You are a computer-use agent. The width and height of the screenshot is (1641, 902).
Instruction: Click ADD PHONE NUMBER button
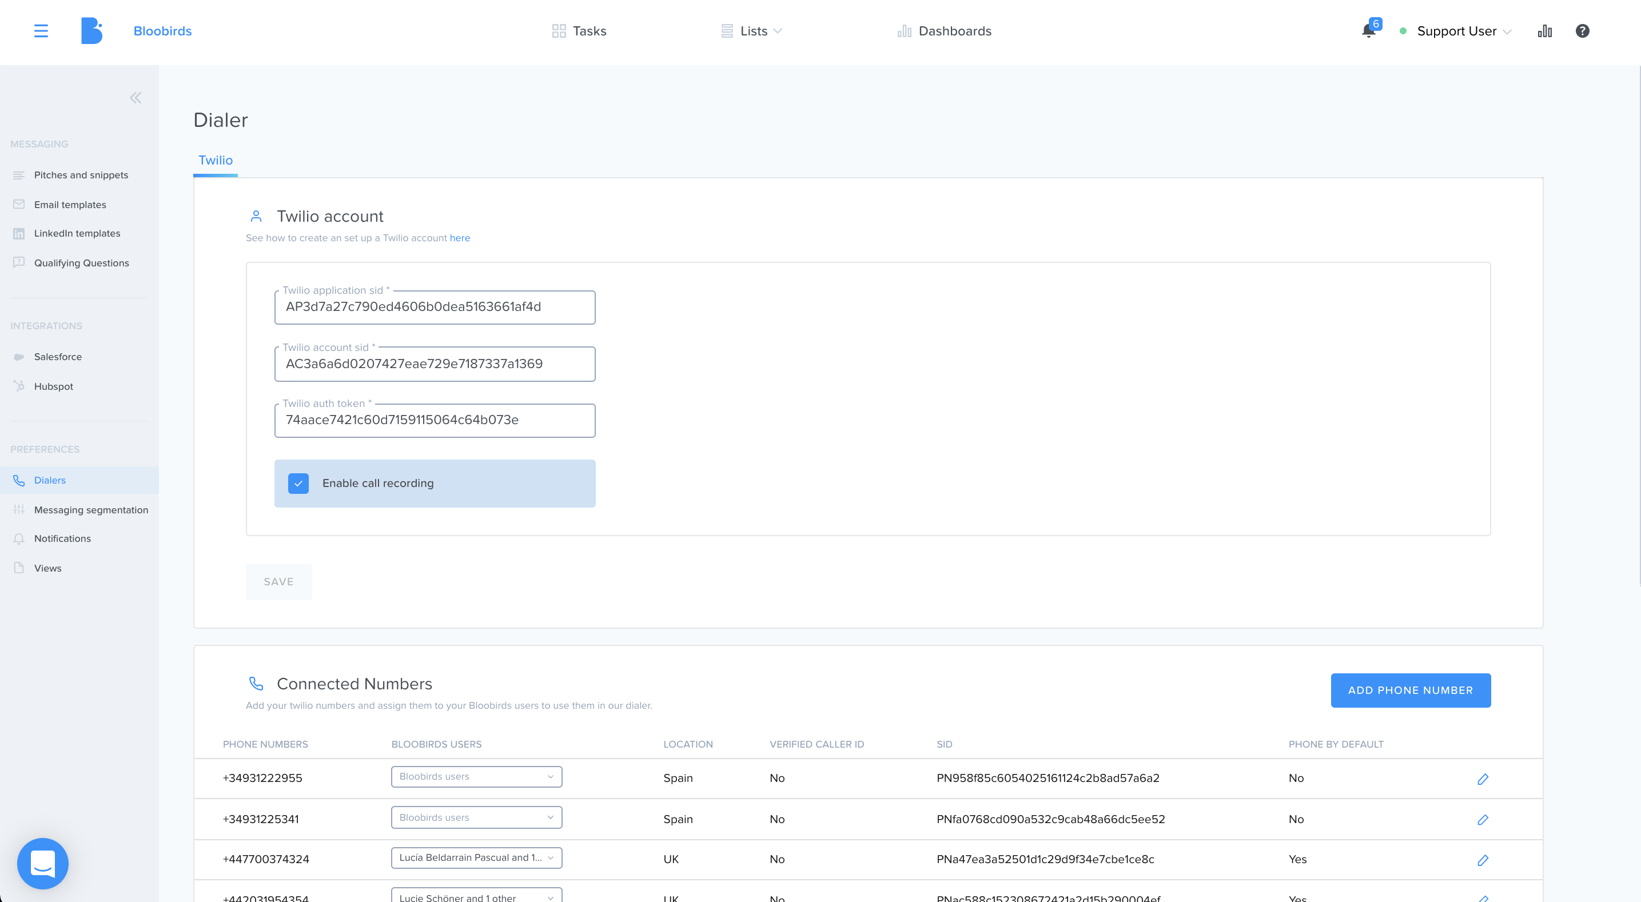coord(1411,690)
